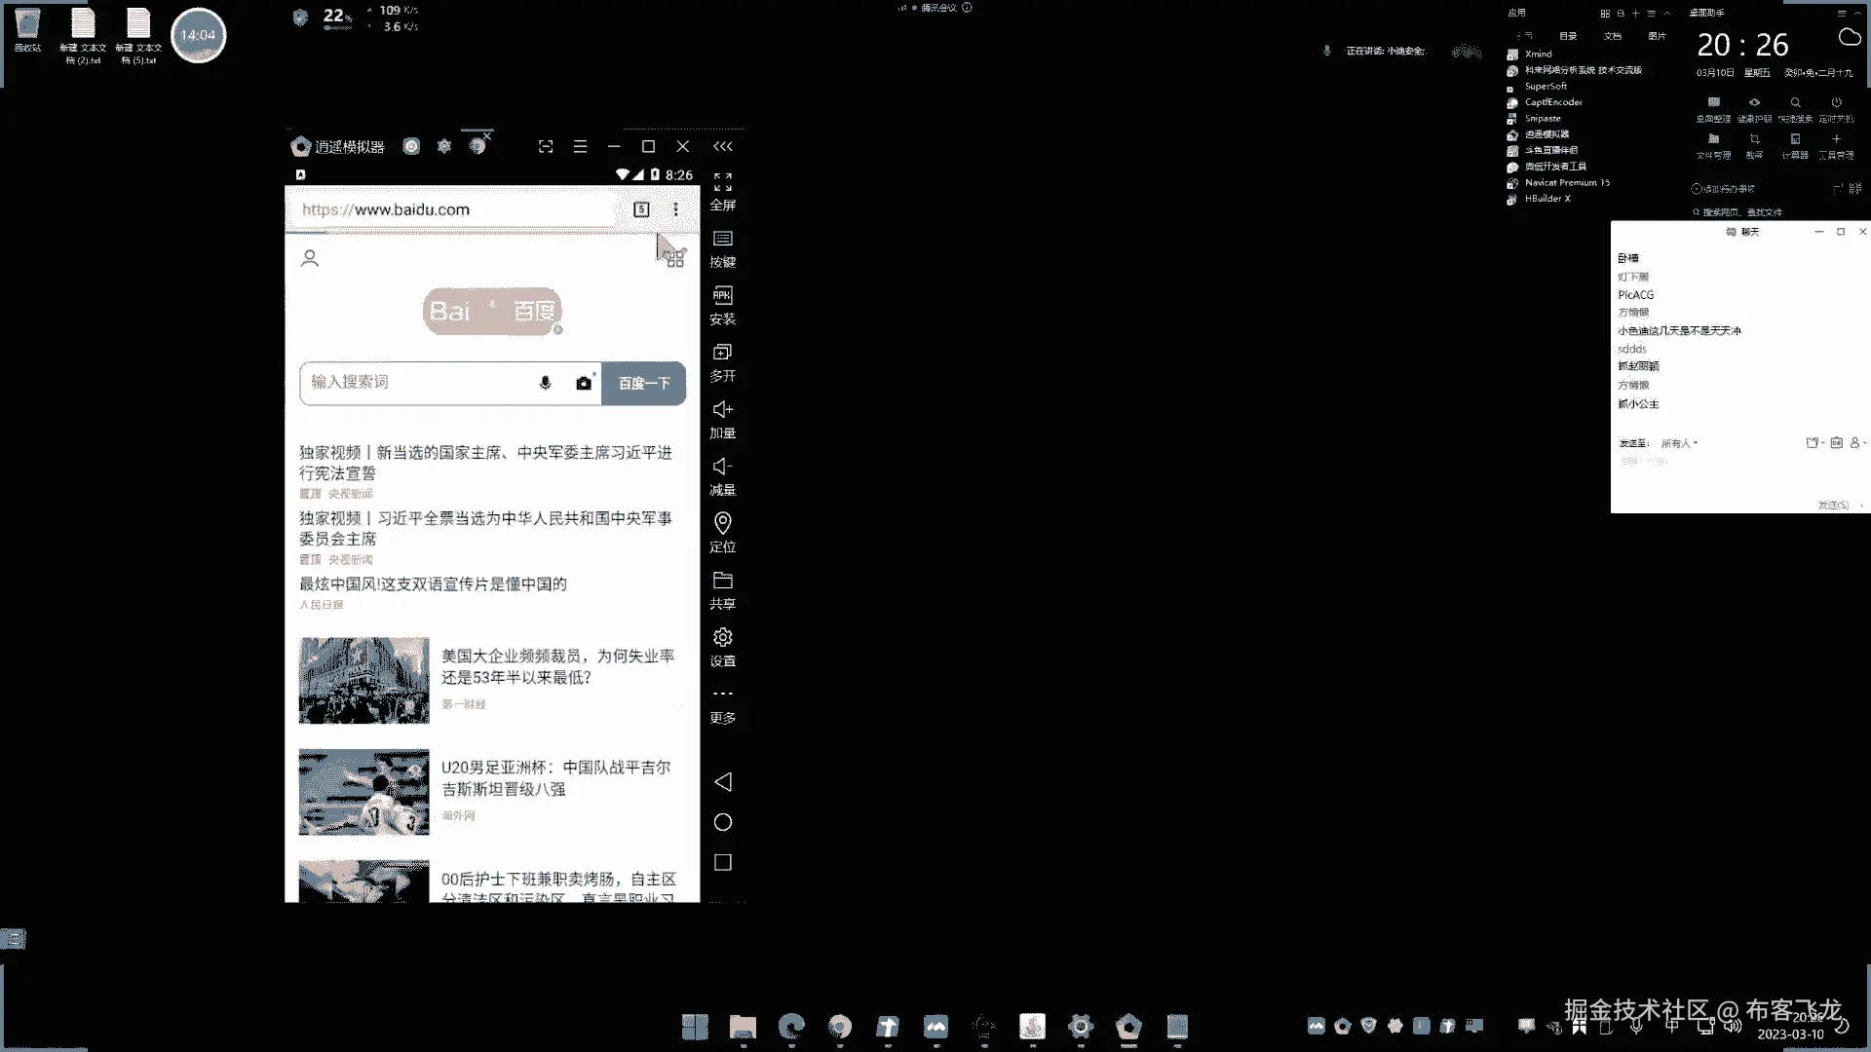The width and height of the screenshot is (1871, 1052).
Task: Switch to the 文档 tab in 应用 panel
Action: (x=1612, y=36)
